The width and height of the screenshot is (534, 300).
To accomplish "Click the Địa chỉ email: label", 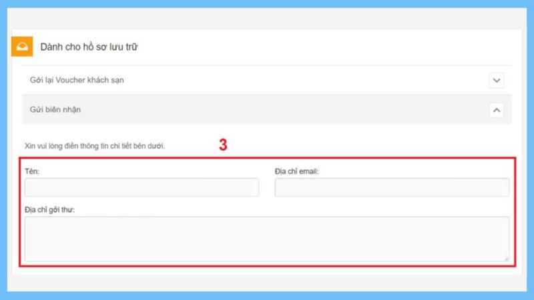I will click(x=296, y=171).
